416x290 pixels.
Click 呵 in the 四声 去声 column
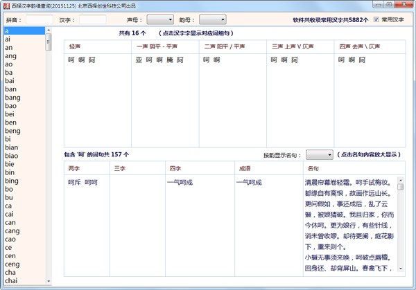(341, 60)
